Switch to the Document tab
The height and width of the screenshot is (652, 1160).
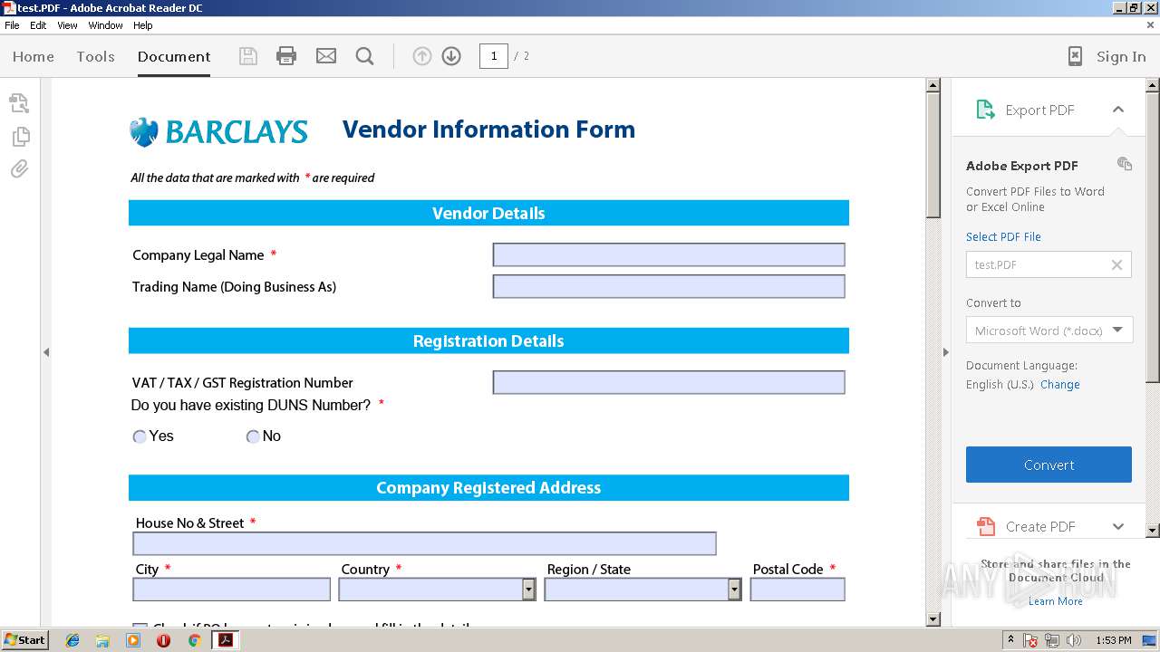[x=174, y=56]
